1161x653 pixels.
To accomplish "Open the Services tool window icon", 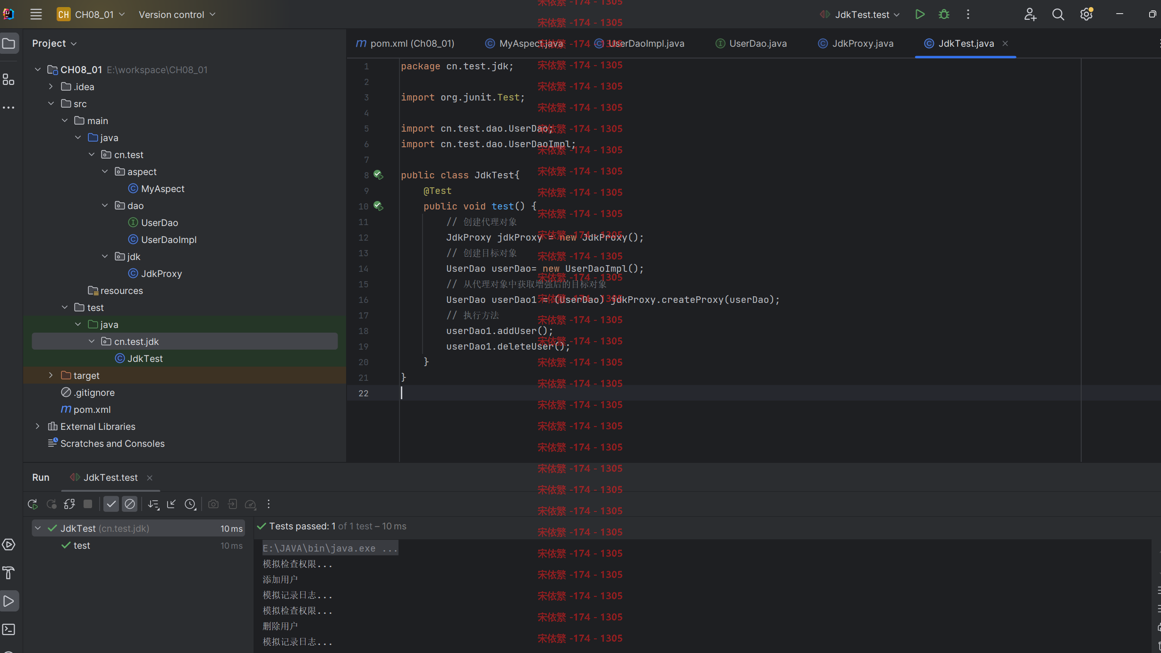I will 9,544.
